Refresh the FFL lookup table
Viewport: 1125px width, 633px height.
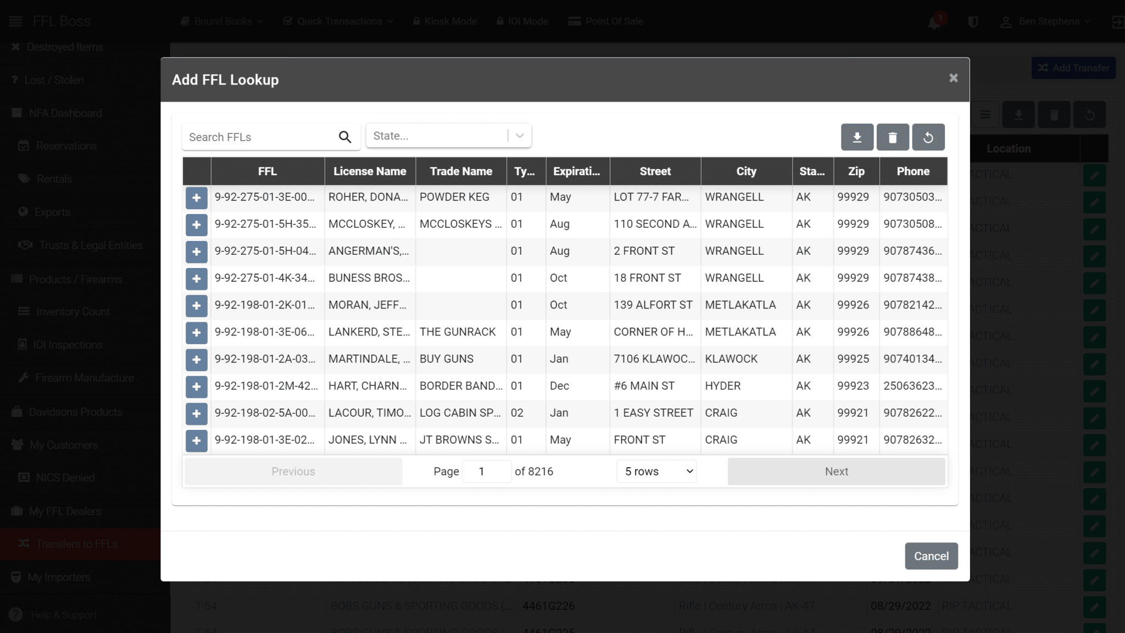click(x=928, y=137)
